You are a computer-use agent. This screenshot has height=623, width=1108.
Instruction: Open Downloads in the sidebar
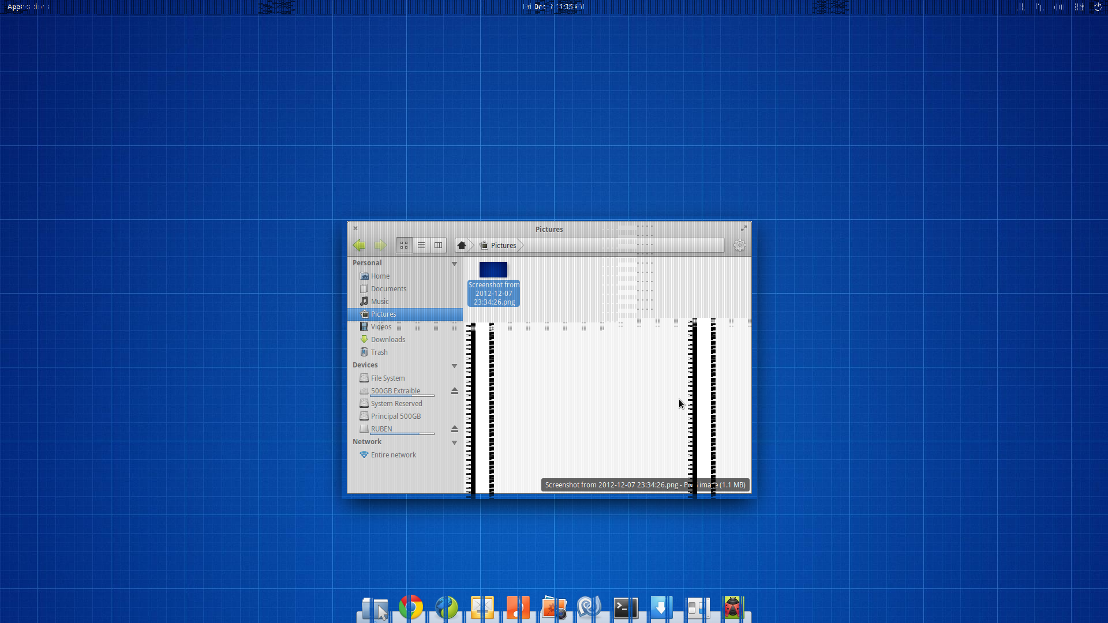coord(388,339)
